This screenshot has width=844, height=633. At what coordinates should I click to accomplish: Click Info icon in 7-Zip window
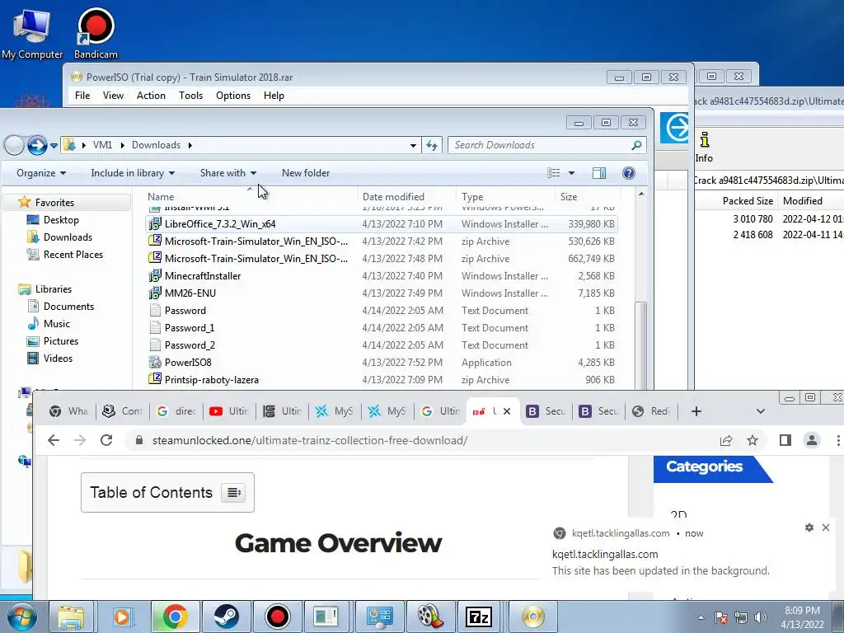[704, 147]
